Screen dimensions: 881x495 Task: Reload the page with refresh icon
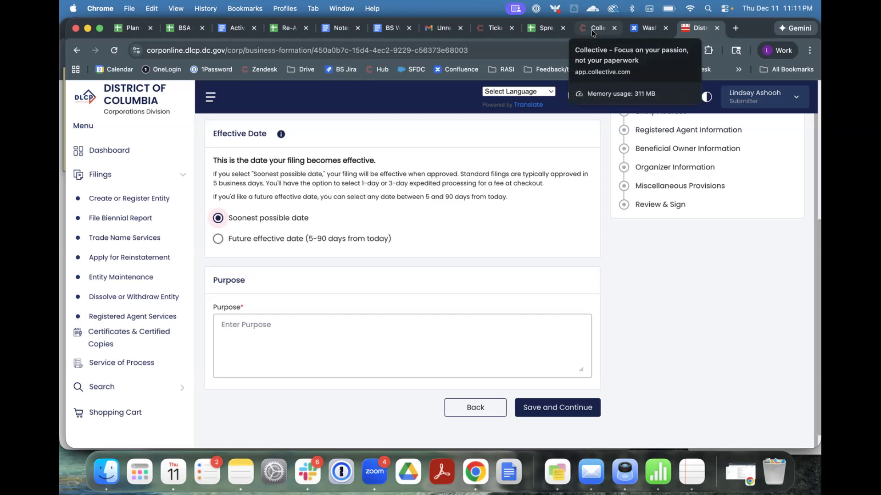[x=114, y=50]
